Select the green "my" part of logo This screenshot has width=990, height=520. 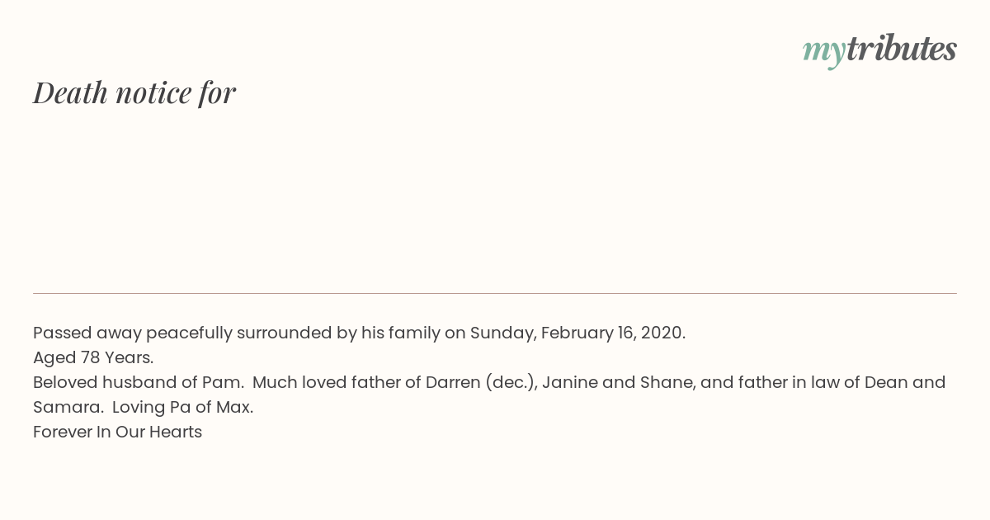pos(823,53)
